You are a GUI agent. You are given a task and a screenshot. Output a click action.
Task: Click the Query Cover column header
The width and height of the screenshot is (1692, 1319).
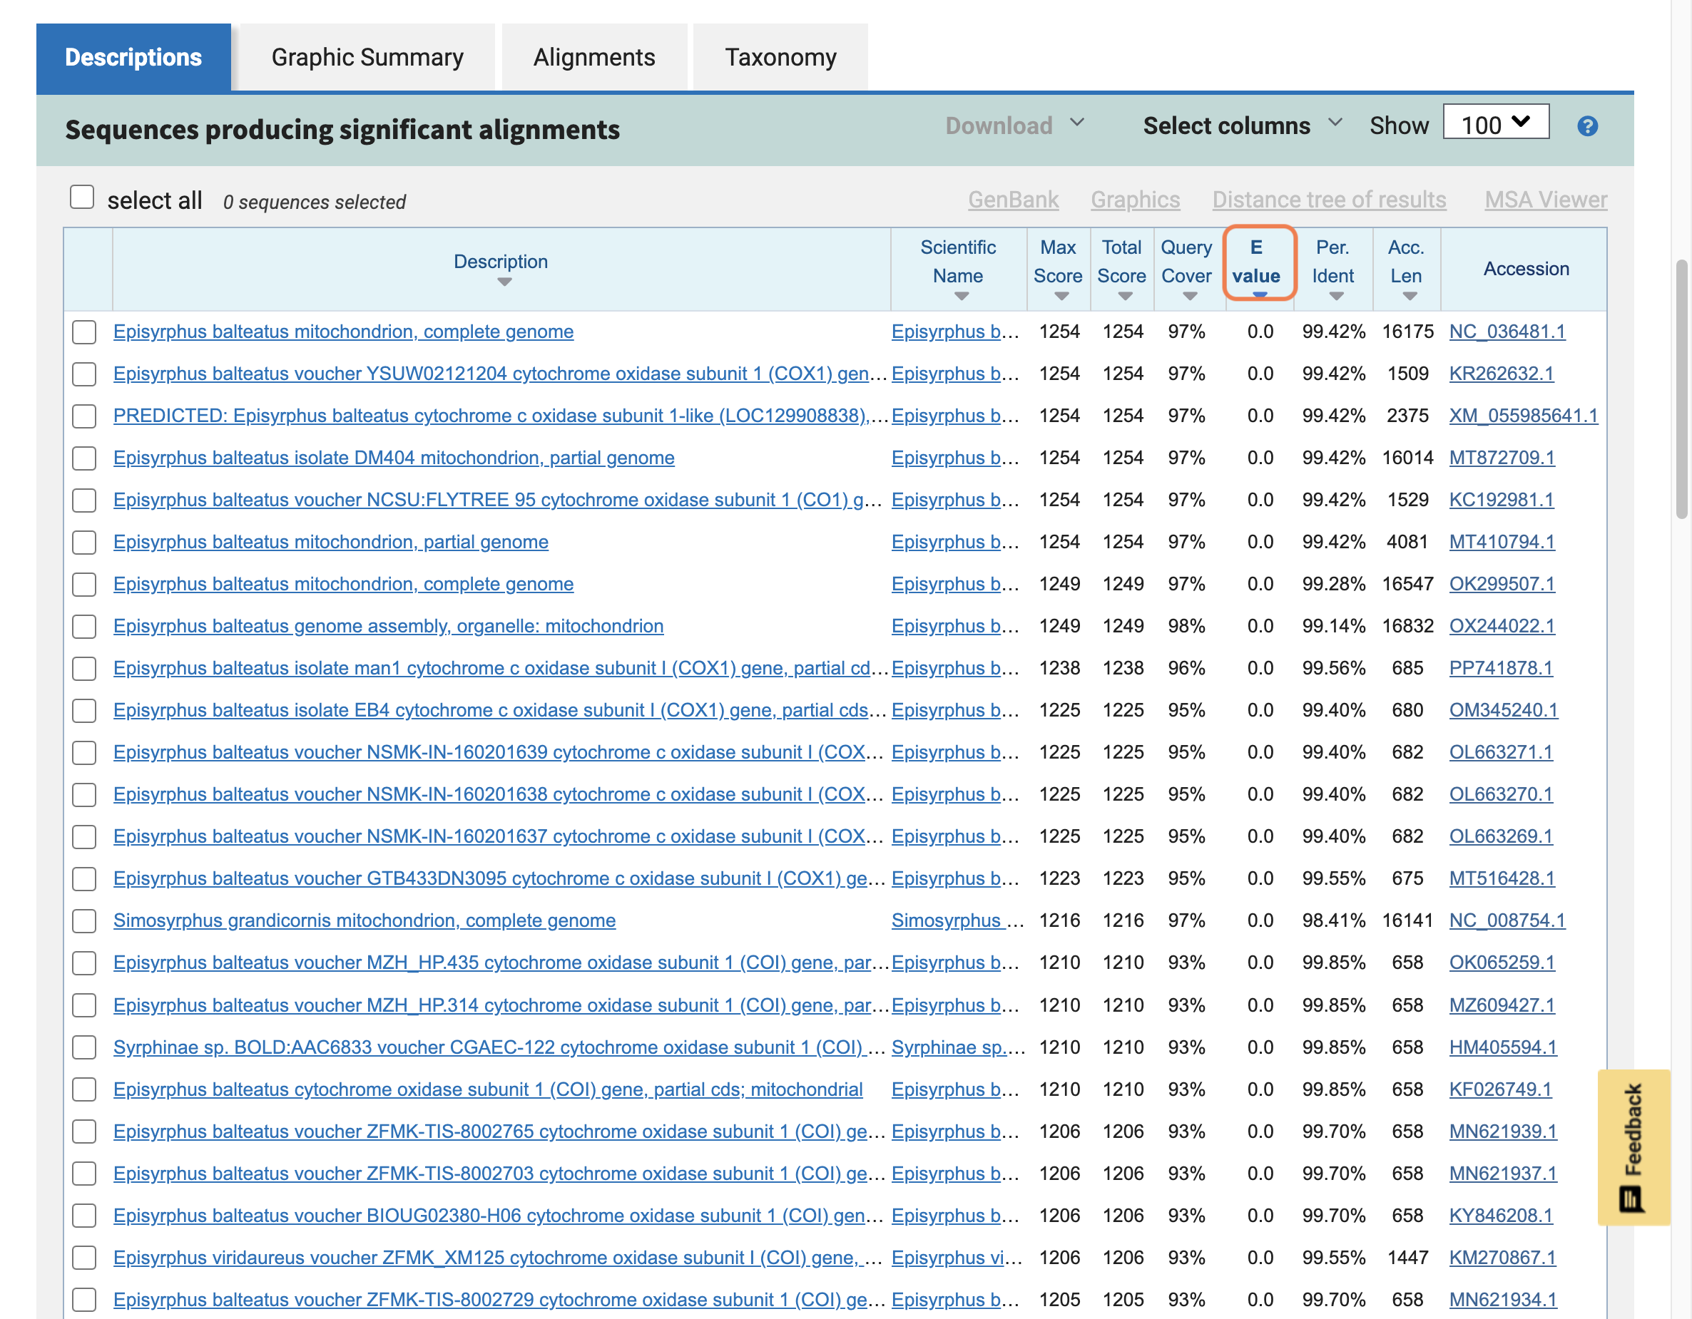point(1186,261)
